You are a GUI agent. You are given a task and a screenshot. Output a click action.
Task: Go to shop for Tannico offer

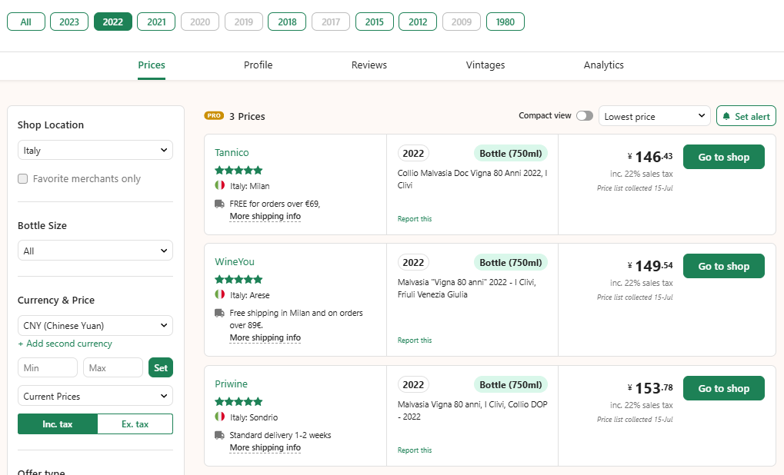(723, 157)
